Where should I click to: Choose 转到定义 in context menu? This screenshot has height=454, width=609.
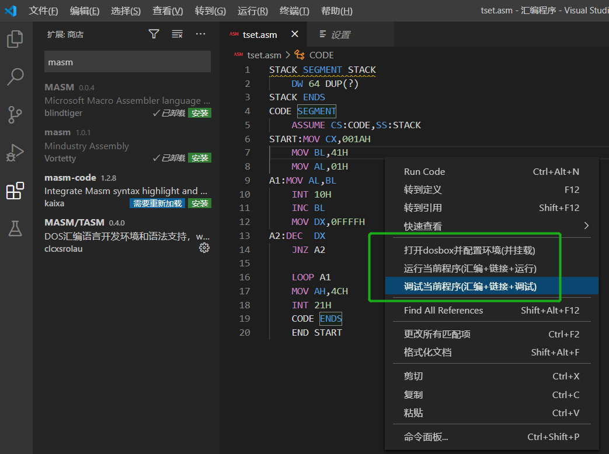tap(491, 189)
